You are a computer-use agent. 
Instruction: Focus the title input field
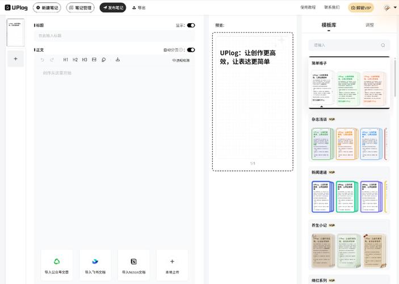point(114,36)
